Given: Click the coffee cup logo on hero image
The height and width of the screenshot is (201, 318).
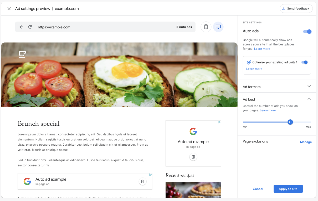Looking at the screenshot, I should (22, 54).
